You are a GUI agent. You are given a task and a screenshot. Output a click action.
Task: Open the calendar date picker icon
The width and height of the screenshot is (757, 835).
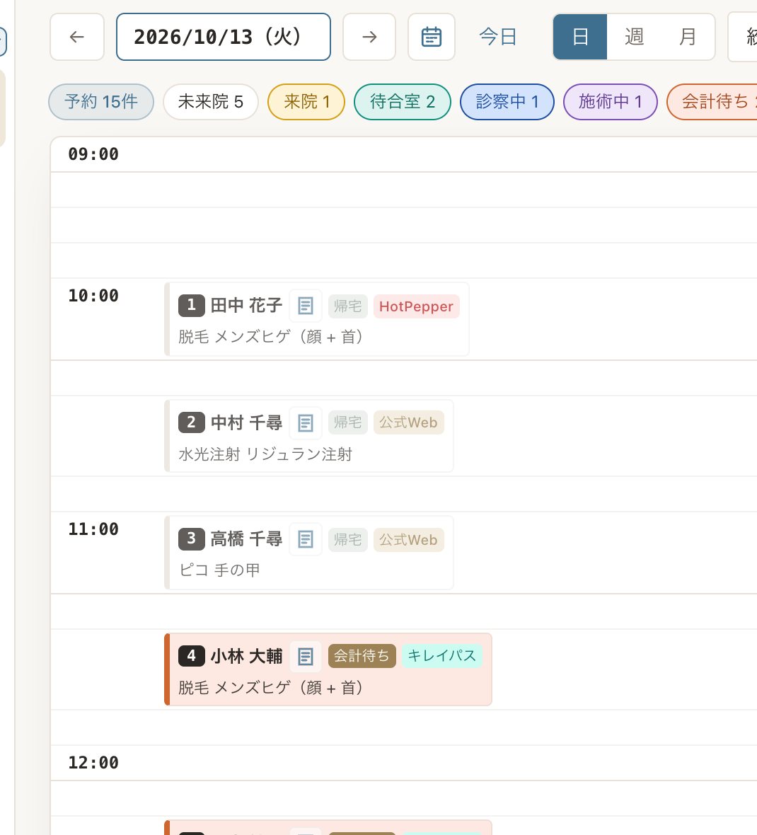pos(431,37)
